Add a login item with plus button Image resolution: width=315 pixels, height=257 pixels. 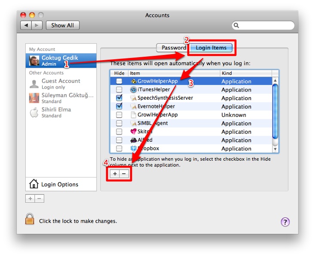(x=115, y=174)
